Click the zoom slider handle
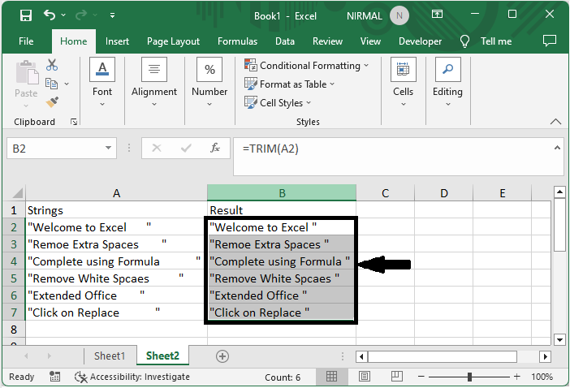This screenshot has height=388, width=570. coord(469,377)
